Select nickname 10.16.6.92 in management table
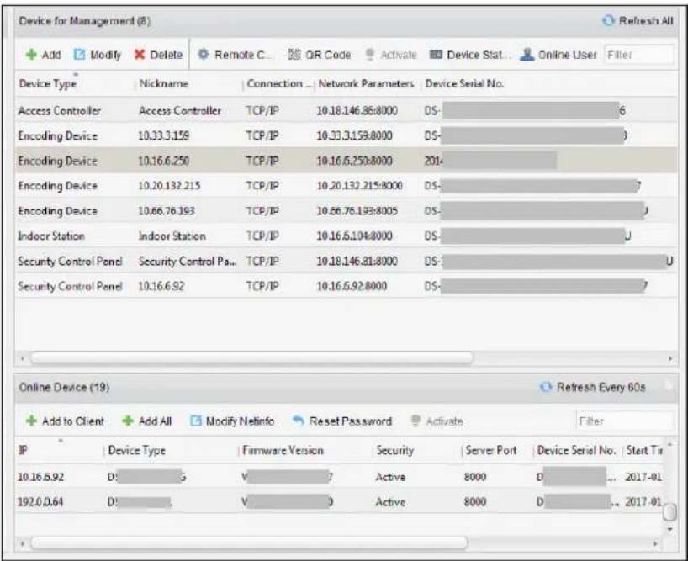 (x=161, y=287)
